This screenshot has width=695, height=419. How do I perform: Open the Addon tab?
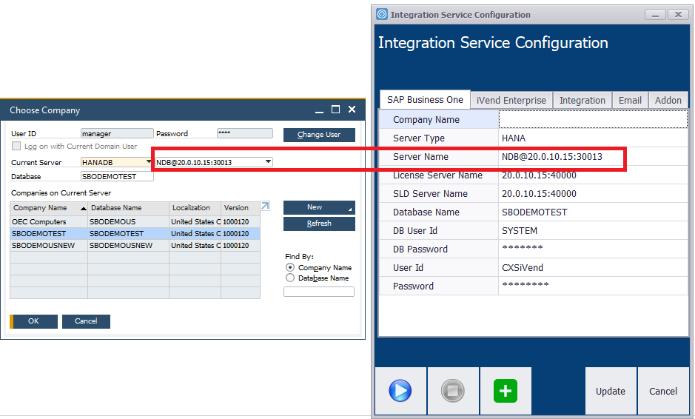pos(668,101)
